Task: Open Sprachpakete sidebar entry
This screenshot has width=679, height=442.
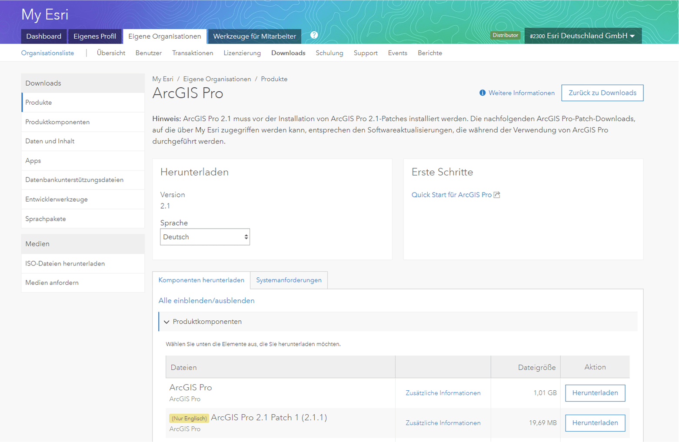Action: 83,219
